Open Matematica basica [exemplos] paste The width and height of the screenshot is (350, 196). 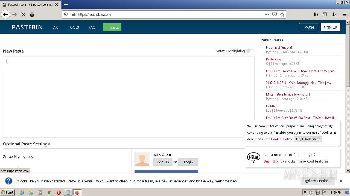288,94
